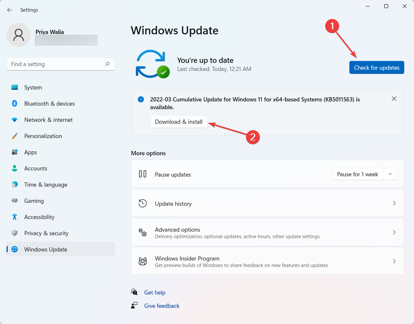Screen dimensions: 414x324
Task: Click the search magnifier icon
Action: (x=107, y=64)
